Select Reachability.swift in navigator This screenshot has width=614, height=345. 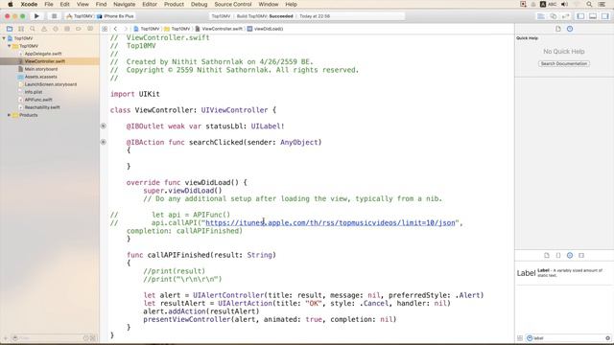pos(42,107)
